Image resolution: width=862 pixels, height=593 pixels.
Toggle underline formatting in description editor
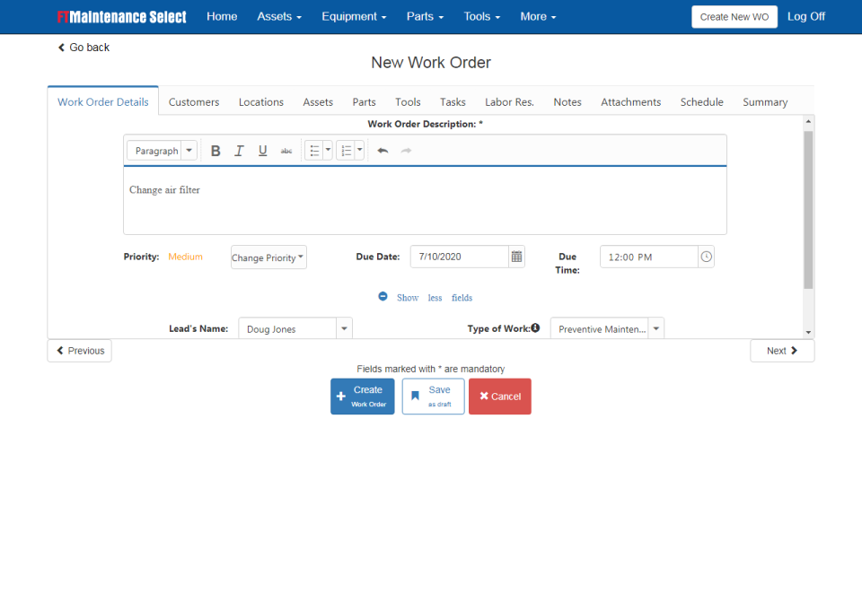tap(263, 151)
